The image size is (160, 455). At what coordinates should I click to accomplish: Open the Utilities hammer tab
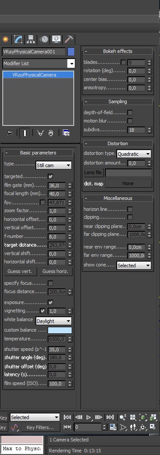point(69,39)
